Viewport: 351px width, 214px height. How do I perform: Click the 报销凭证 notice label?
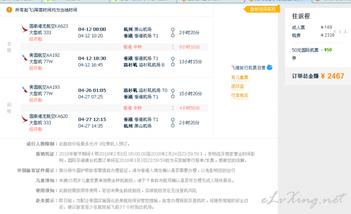pos(47,154)
